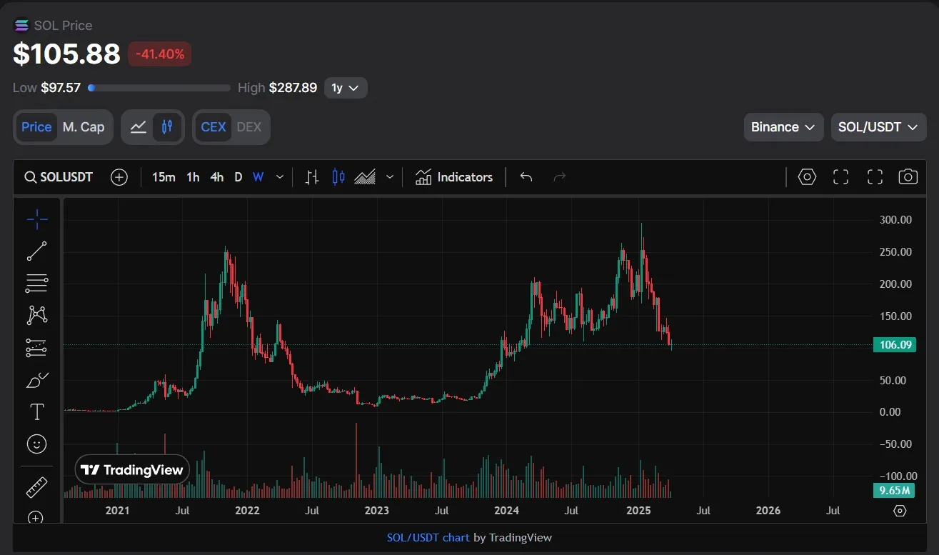Open the SOL/USDT chart link
Viewport: 939px width, 555px height.
pyautogui.click(x=428, y=537)
